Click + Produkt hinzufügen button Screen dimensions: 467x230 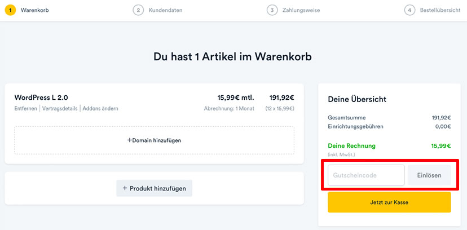(x=155, y=188)
